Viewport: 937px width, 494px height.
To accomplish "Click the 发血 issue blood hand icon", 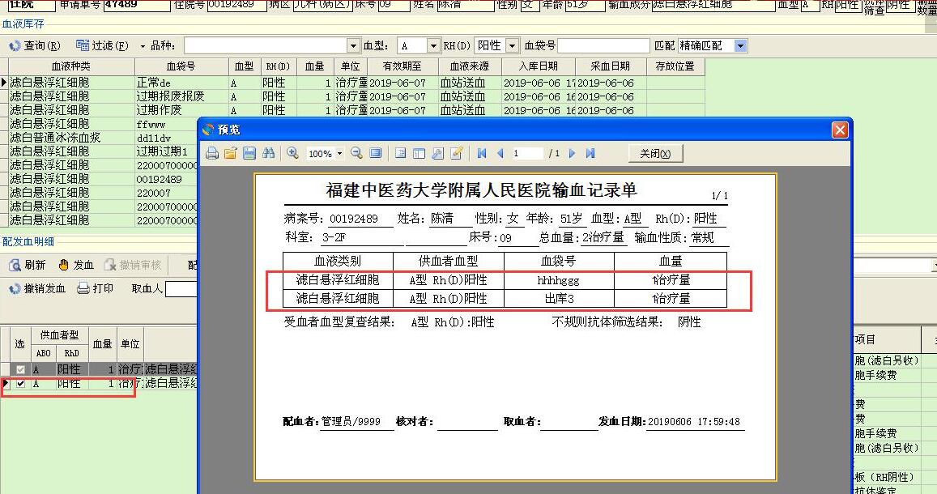I will tap(76, 265).
